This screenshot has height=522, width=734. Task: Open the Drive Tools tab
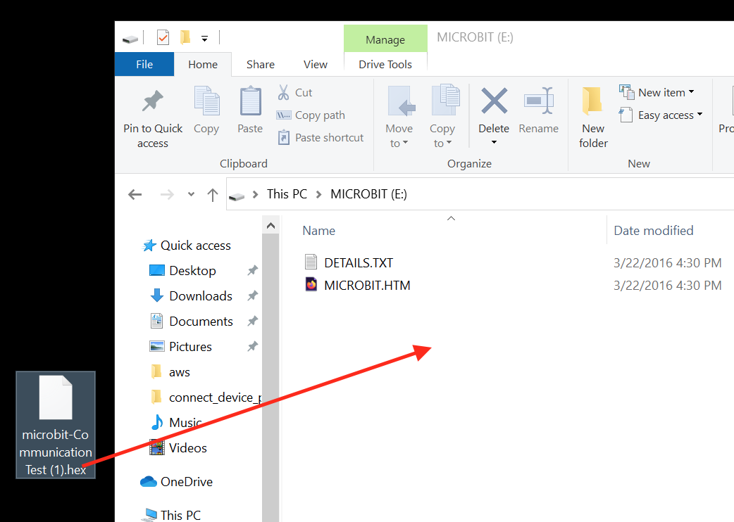[385, 64]
